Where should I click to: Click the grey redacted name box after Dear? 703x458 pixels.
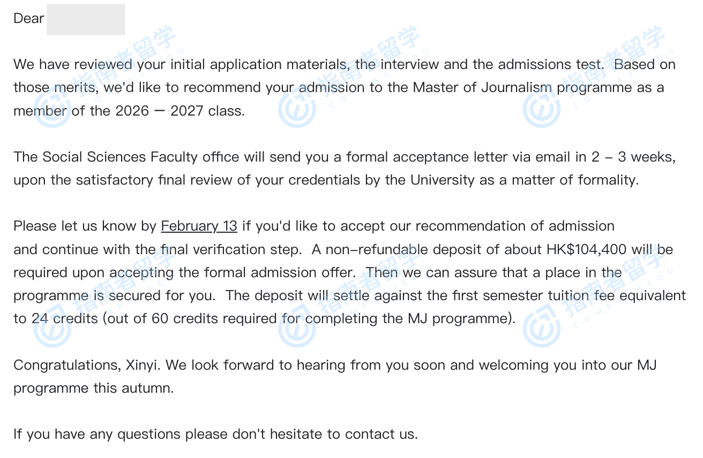[86, 19]
